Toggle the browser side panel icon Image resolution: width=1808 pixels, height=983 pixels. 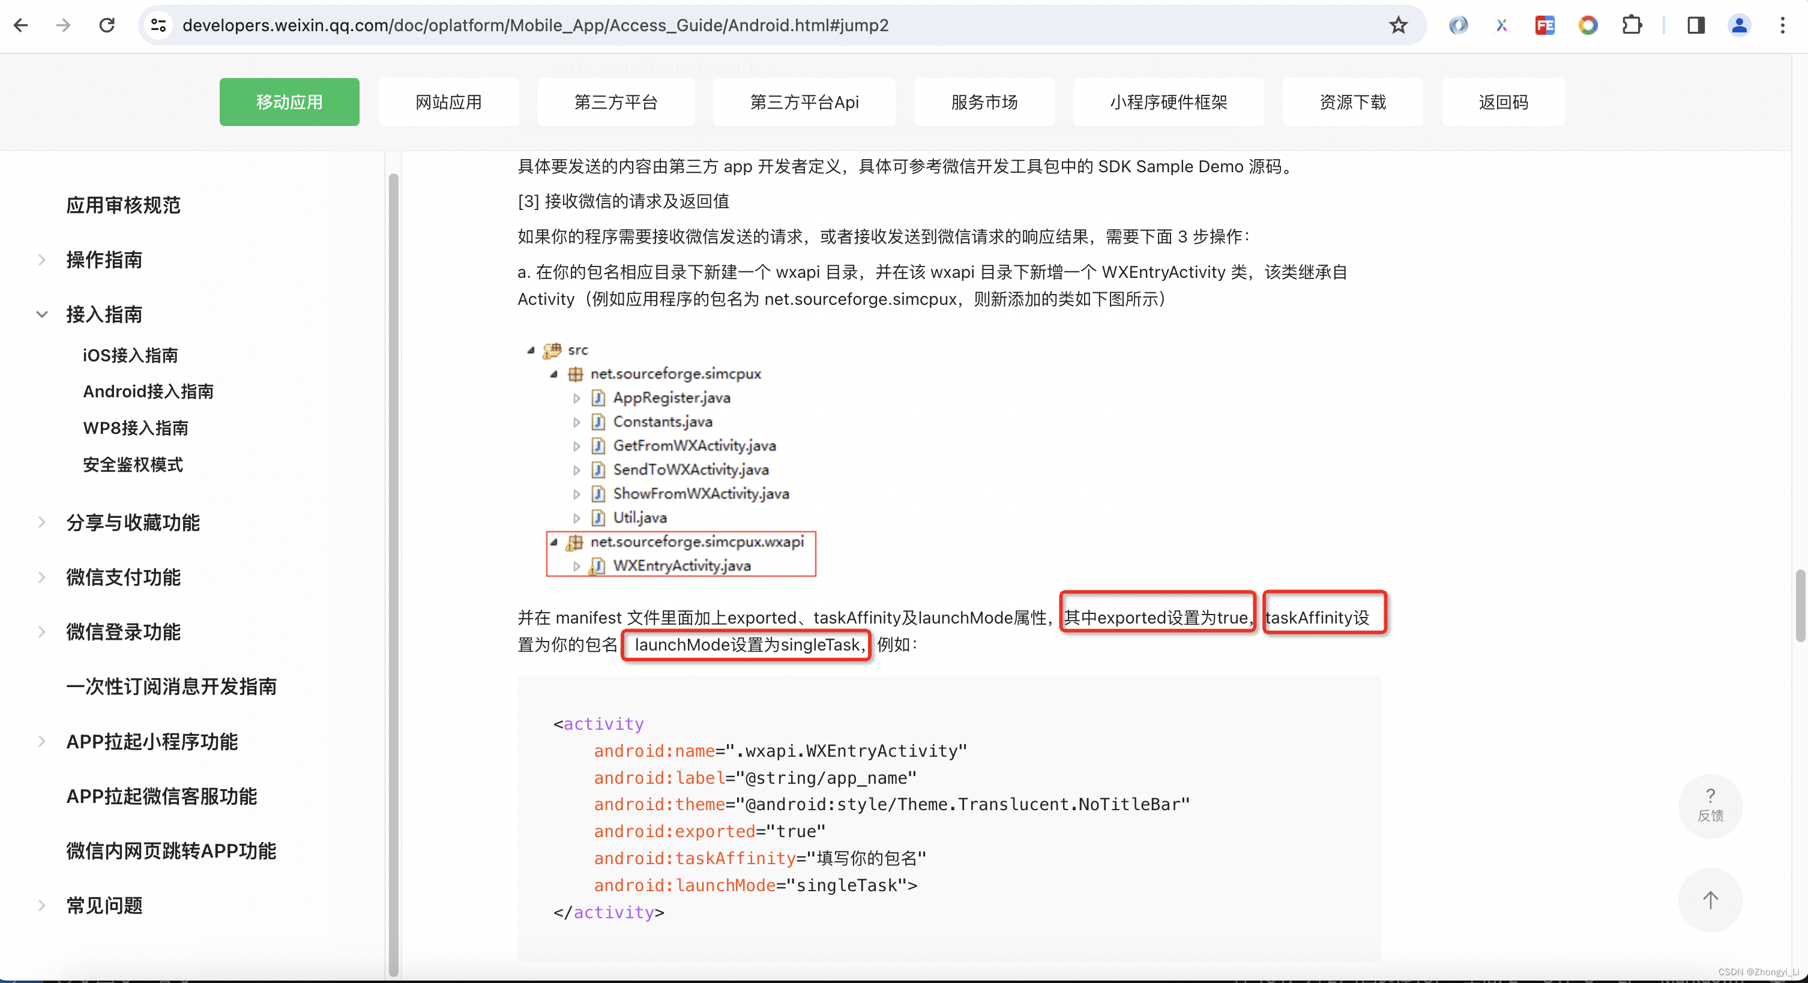coord(1696,25)
